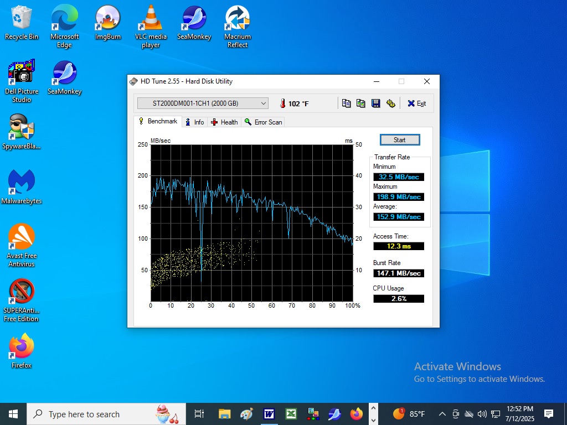Image resolution: width=567 pixels, height=425 pixels.
Task: Open volume control in system tray
Action: click(482, 414)
